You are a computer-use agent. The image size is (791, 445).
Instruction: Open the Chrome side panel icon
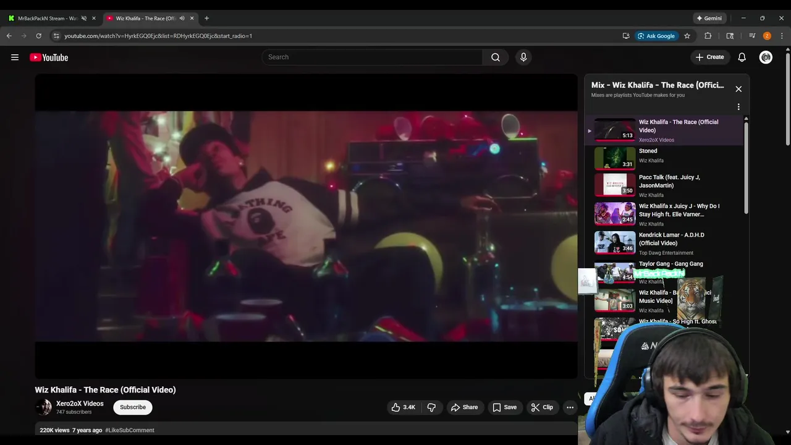click(730, 36)
